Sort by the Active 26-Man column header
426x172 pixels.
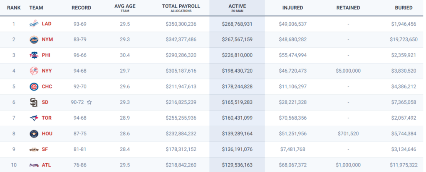click(237, 8)
